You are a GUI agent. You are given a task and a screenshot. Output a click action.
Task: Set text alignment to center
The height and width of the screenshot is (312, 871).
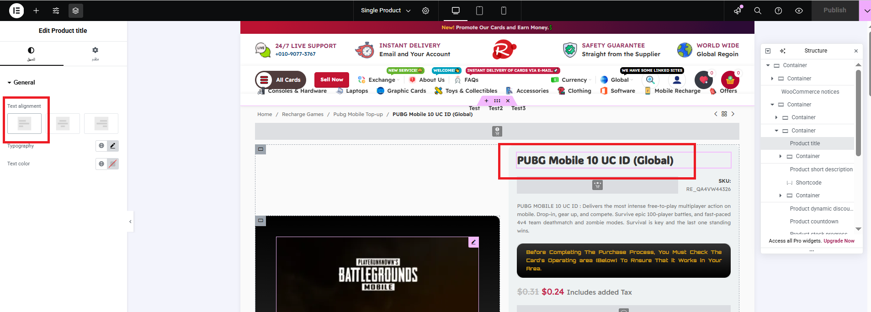63,123
